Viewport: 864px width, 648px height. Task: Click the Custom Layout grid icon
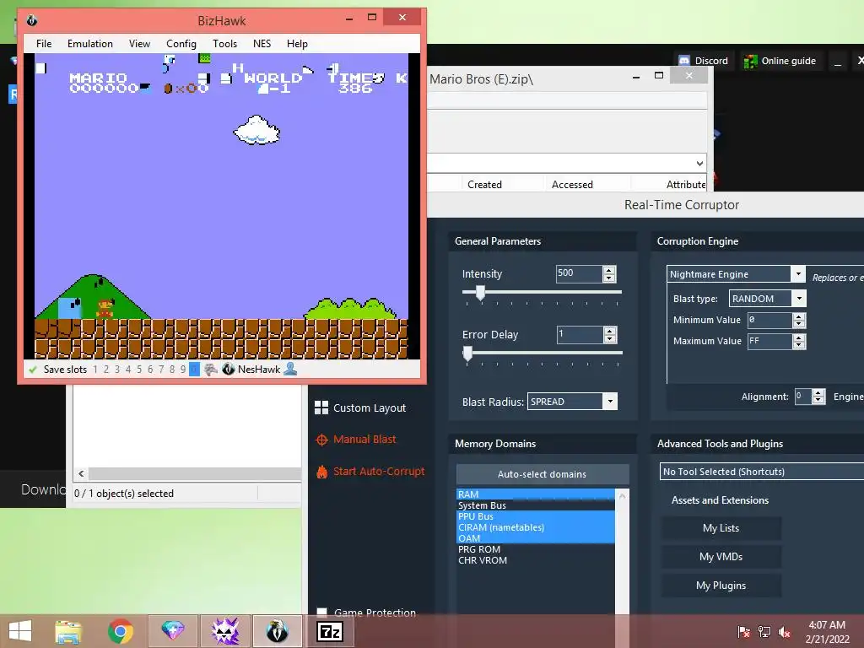[x=321, y=408]
